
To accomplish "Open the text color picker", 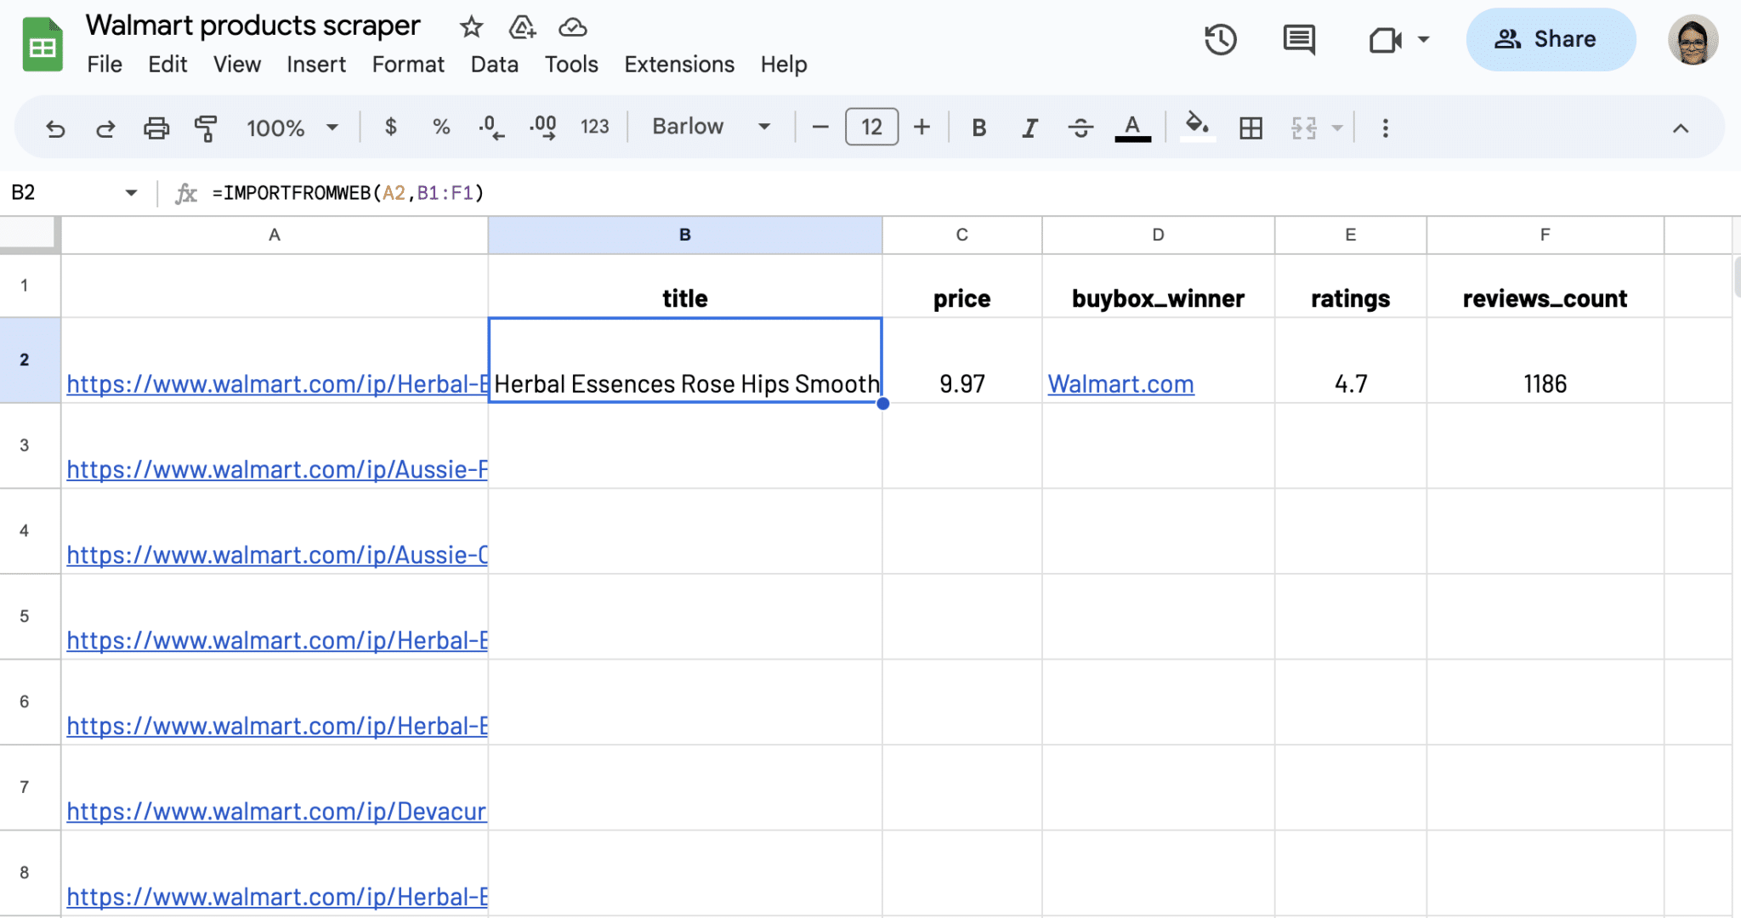I will (1131, 127).
